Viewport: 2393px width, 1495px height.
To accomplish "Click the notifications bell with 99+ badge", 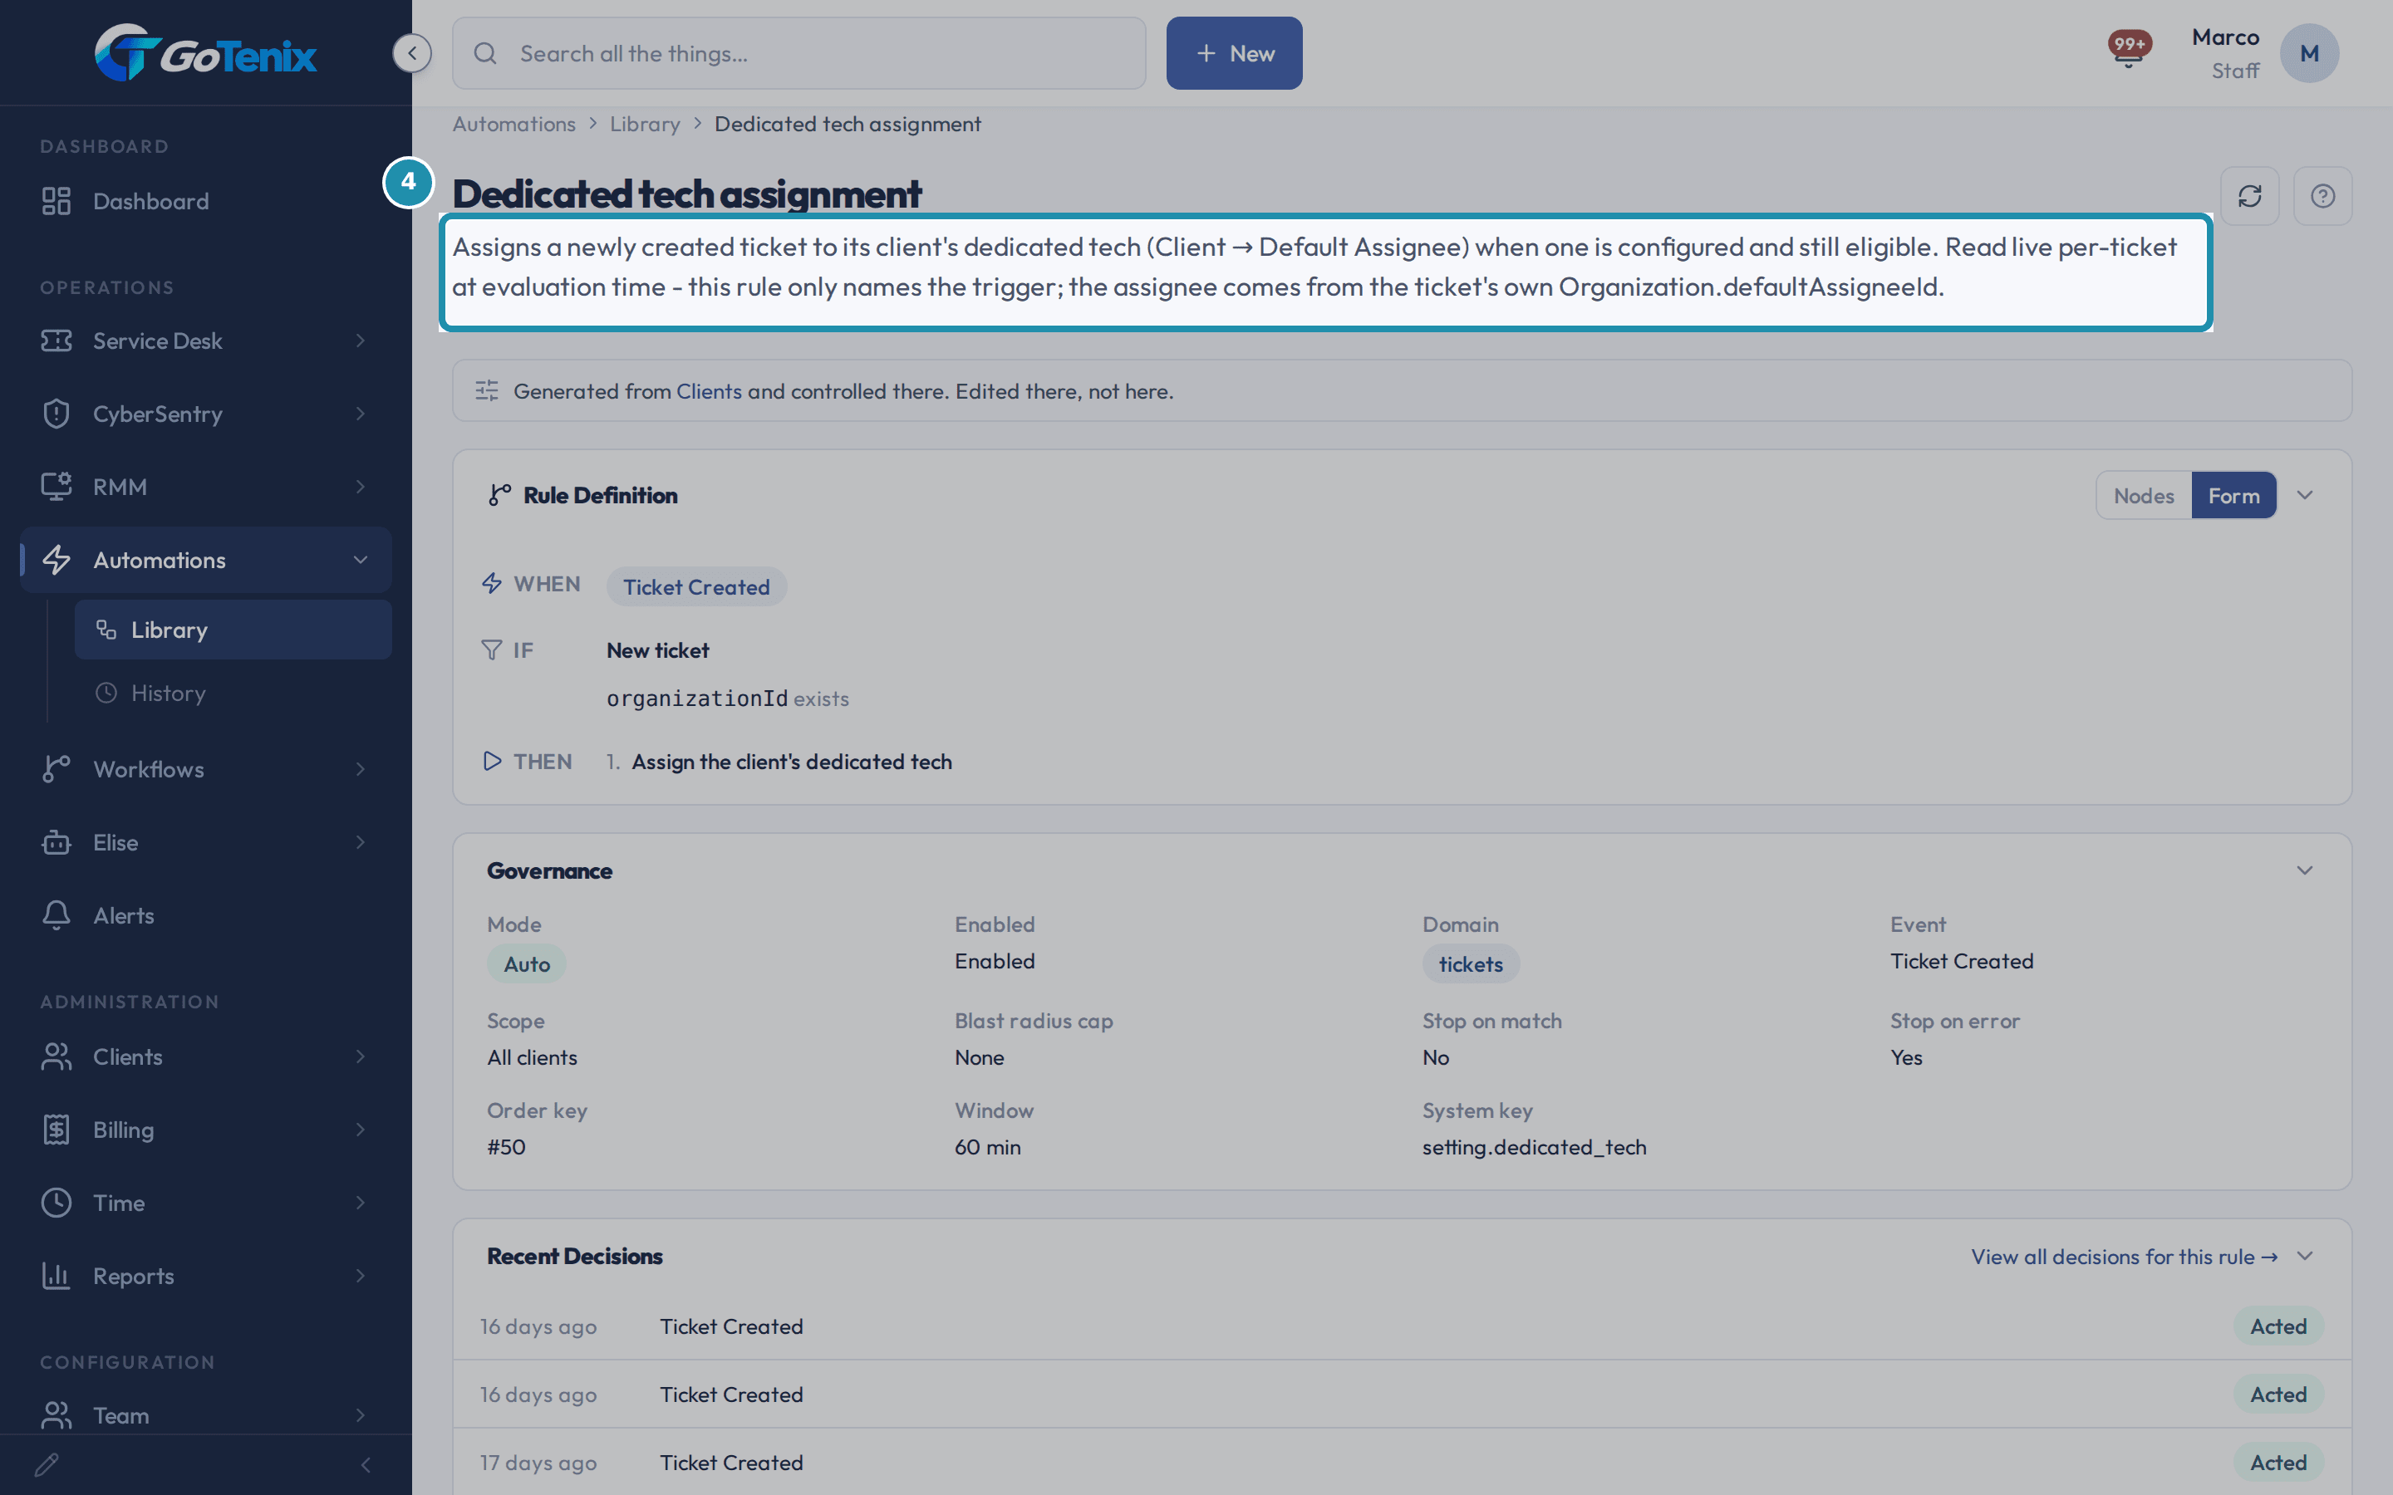I will click(x=2128, y=50).
